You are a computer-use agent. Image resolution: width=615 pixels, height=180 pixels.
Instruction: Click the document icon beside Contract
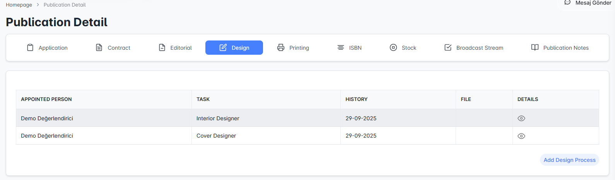(99, 47)
